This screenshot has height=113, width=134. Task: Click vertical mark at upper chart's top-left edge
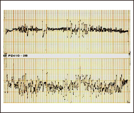5,18
